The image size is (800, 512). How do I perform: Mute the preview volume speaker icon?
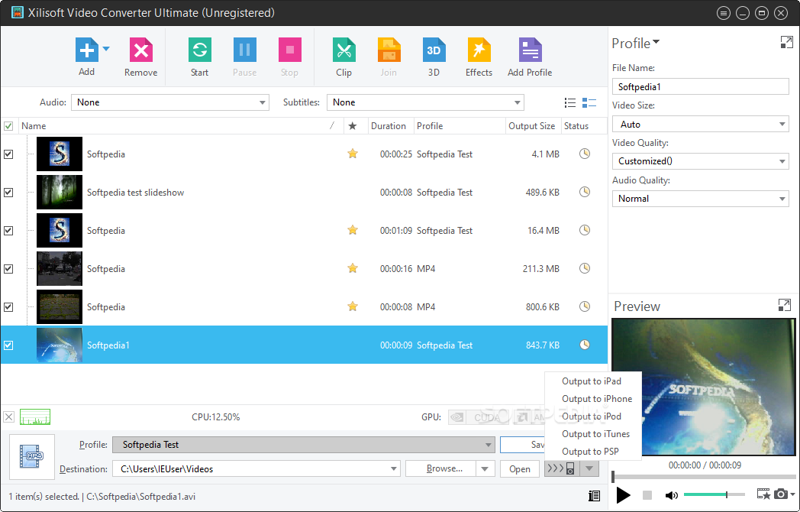[672, 494]
